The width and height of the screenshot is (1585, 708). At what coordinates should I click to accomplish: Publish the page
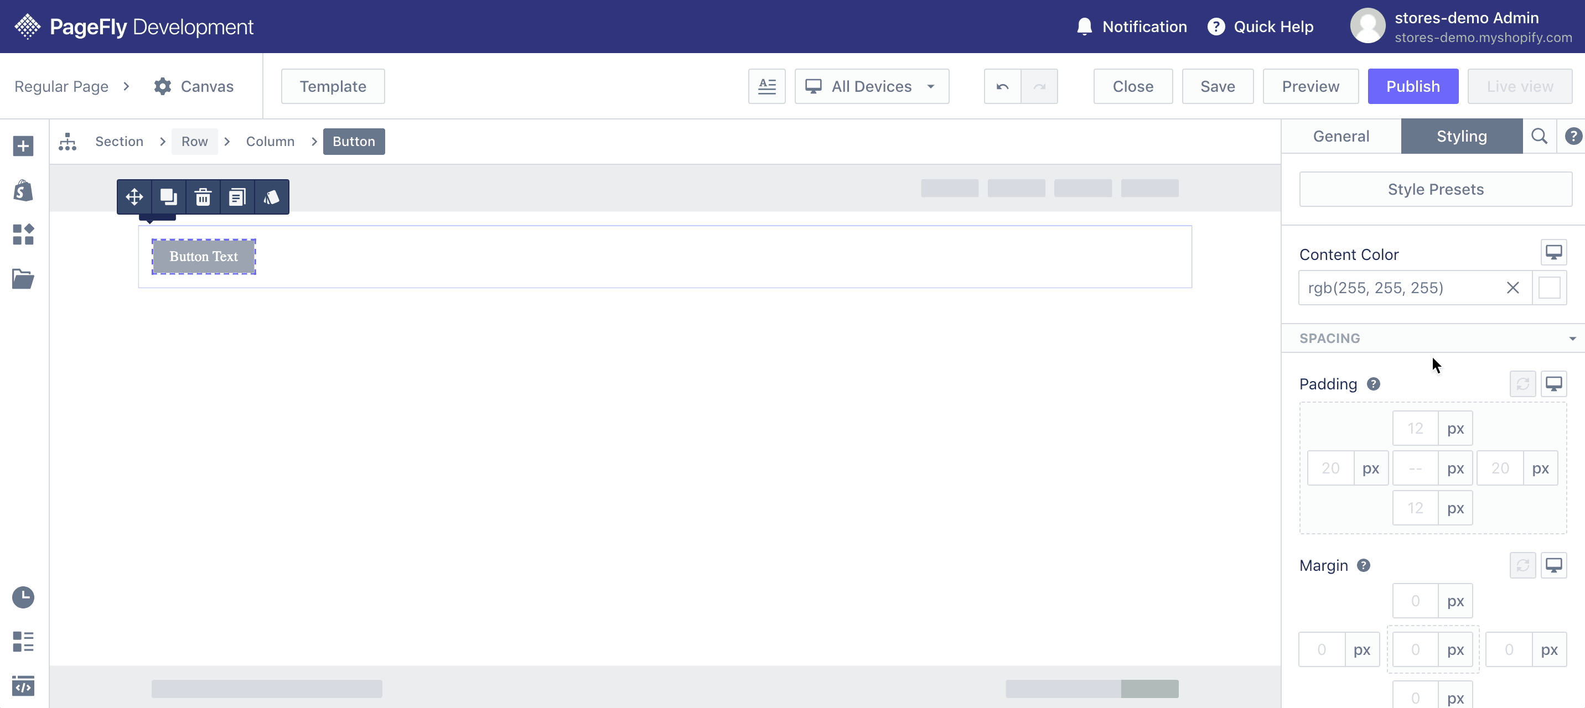[x=1413, y=86]
